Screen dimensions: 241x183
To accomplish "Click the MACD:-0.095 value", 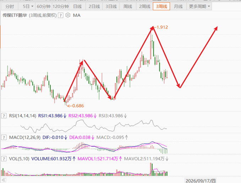I will point(110,137).
